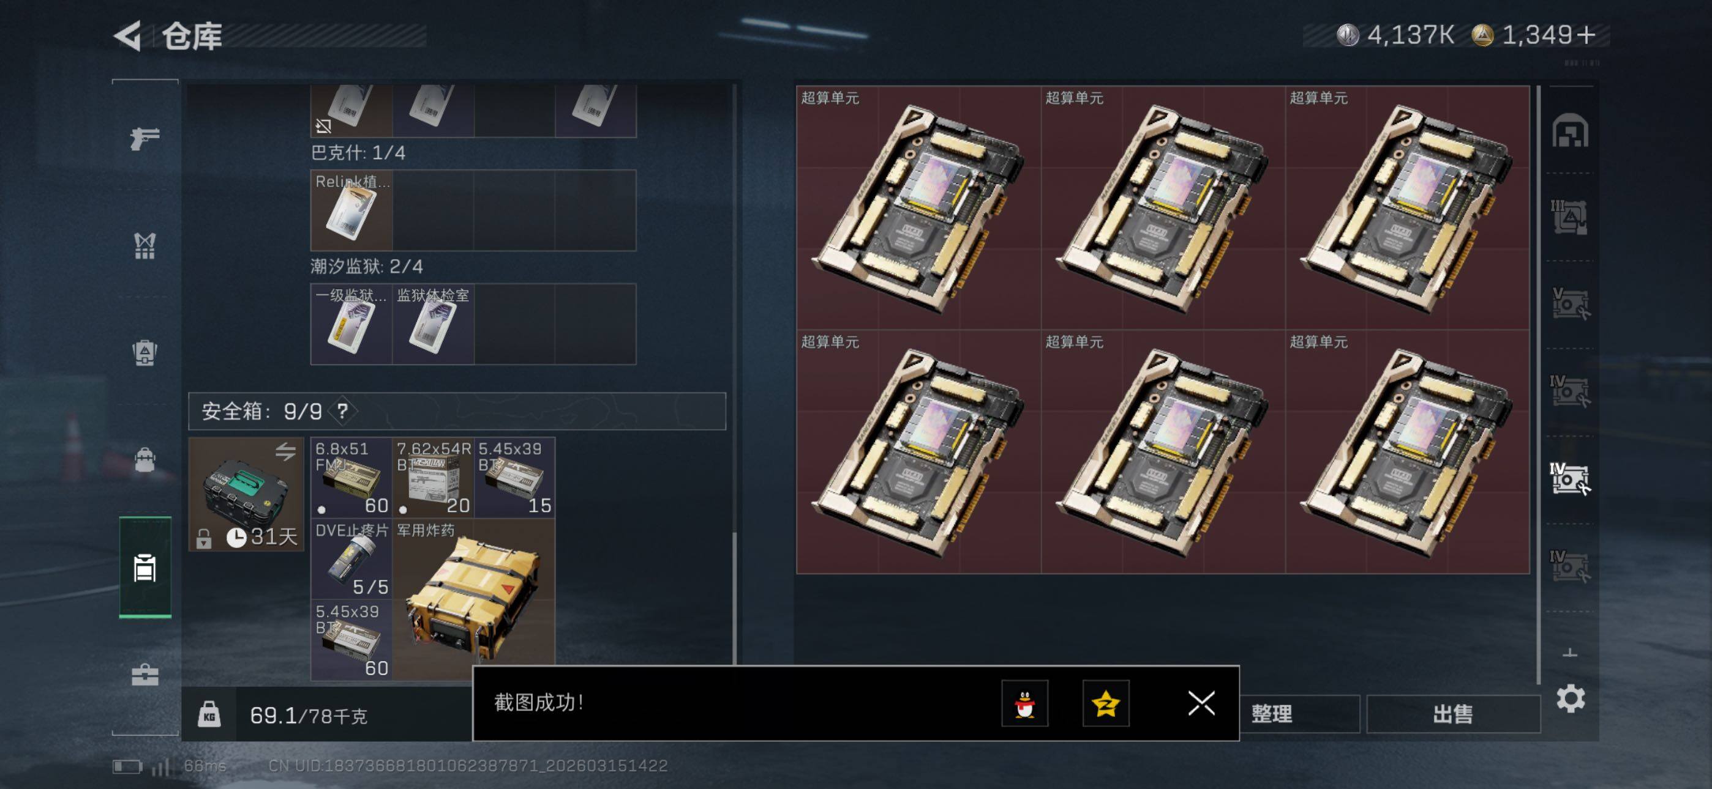The image size is (1712, 789).
Task: Select the armor vest sidebar category
Action: (145, 246)
